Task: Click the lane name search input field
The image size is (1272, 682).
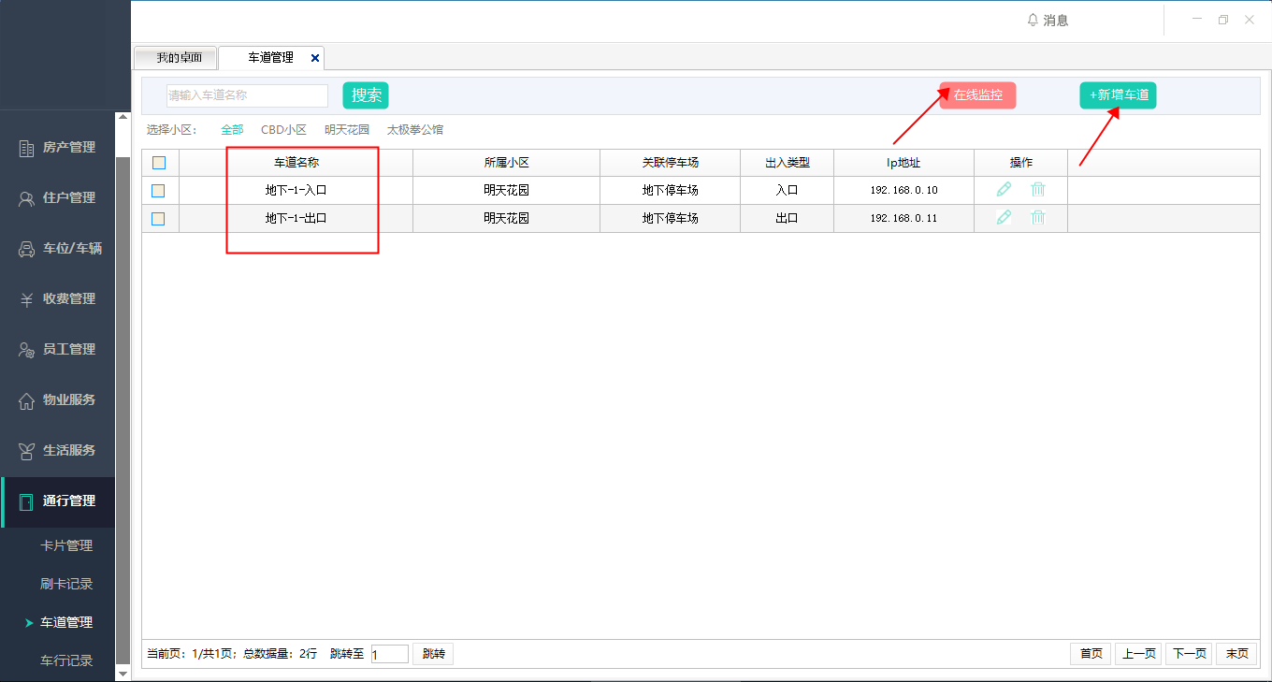Action: coord(247,95)
